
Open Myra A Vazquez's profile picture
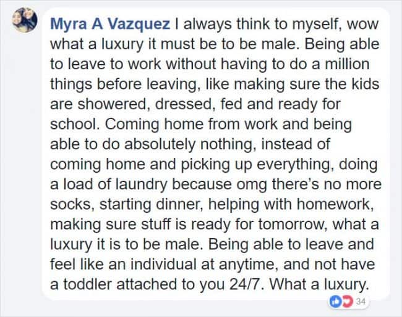(25, 20)
